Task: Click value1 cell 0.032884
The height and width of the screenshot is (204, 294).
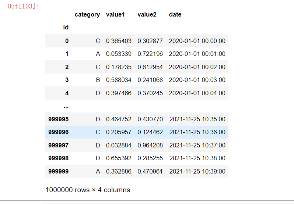Action: pyautogui.click(x=119, y=145)
